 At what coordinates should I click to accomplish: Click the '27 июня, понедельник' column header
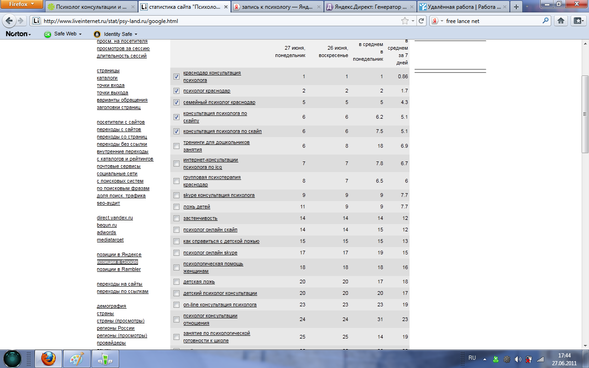pyautogui.click(x=290, y=52)
